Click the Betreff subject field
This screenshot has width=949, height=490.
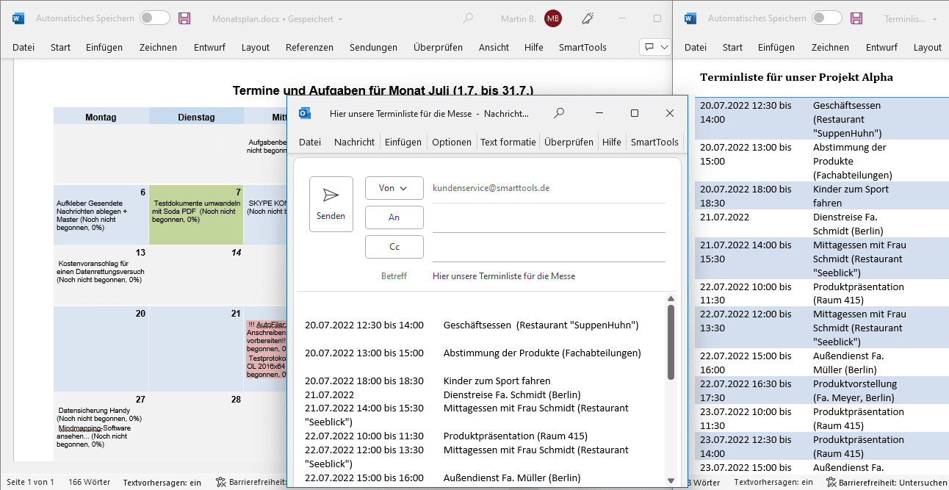click(547, 276)
